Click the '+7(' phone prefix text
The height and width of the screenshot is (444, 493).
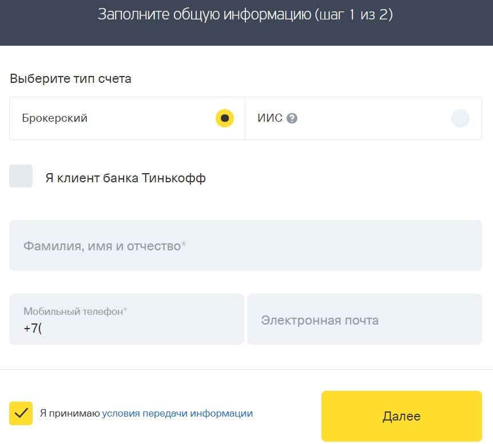33,329
